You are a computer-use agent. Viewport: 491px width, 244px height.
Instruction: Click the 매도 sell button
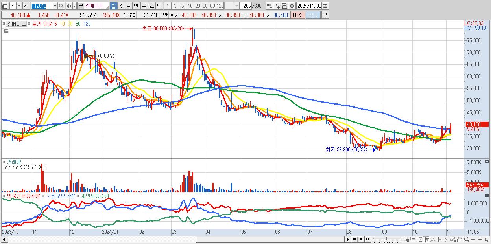(313, 15)
